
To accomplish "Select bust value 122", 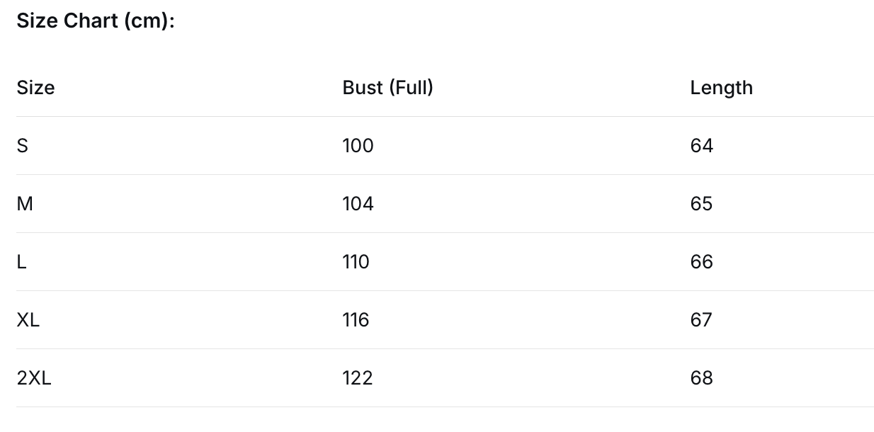I will [357, 378].
